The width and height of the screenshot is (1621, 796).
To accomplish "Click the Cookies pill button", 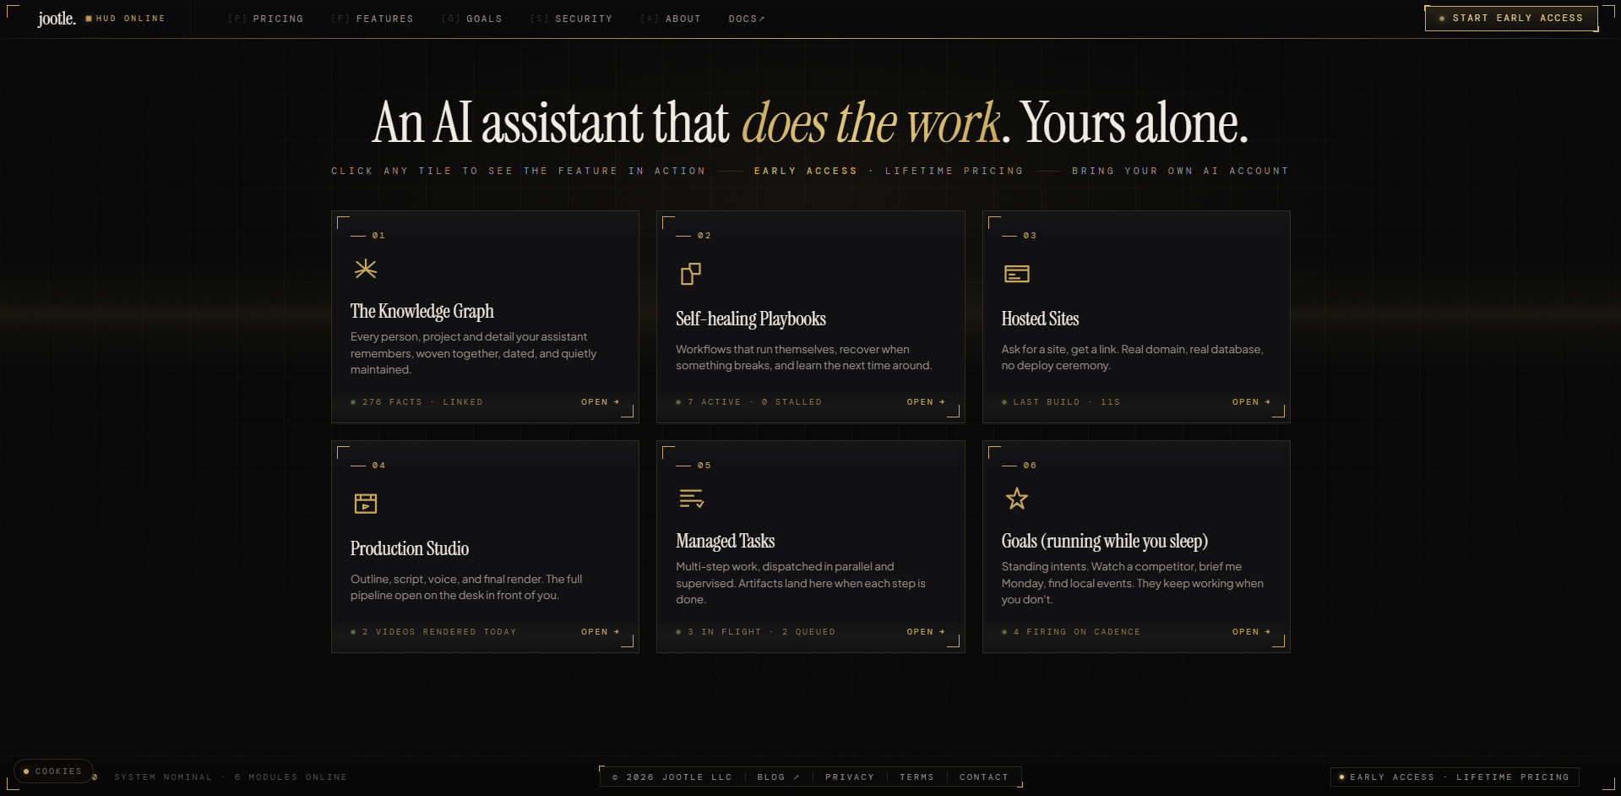I will [x=53, y=771].
